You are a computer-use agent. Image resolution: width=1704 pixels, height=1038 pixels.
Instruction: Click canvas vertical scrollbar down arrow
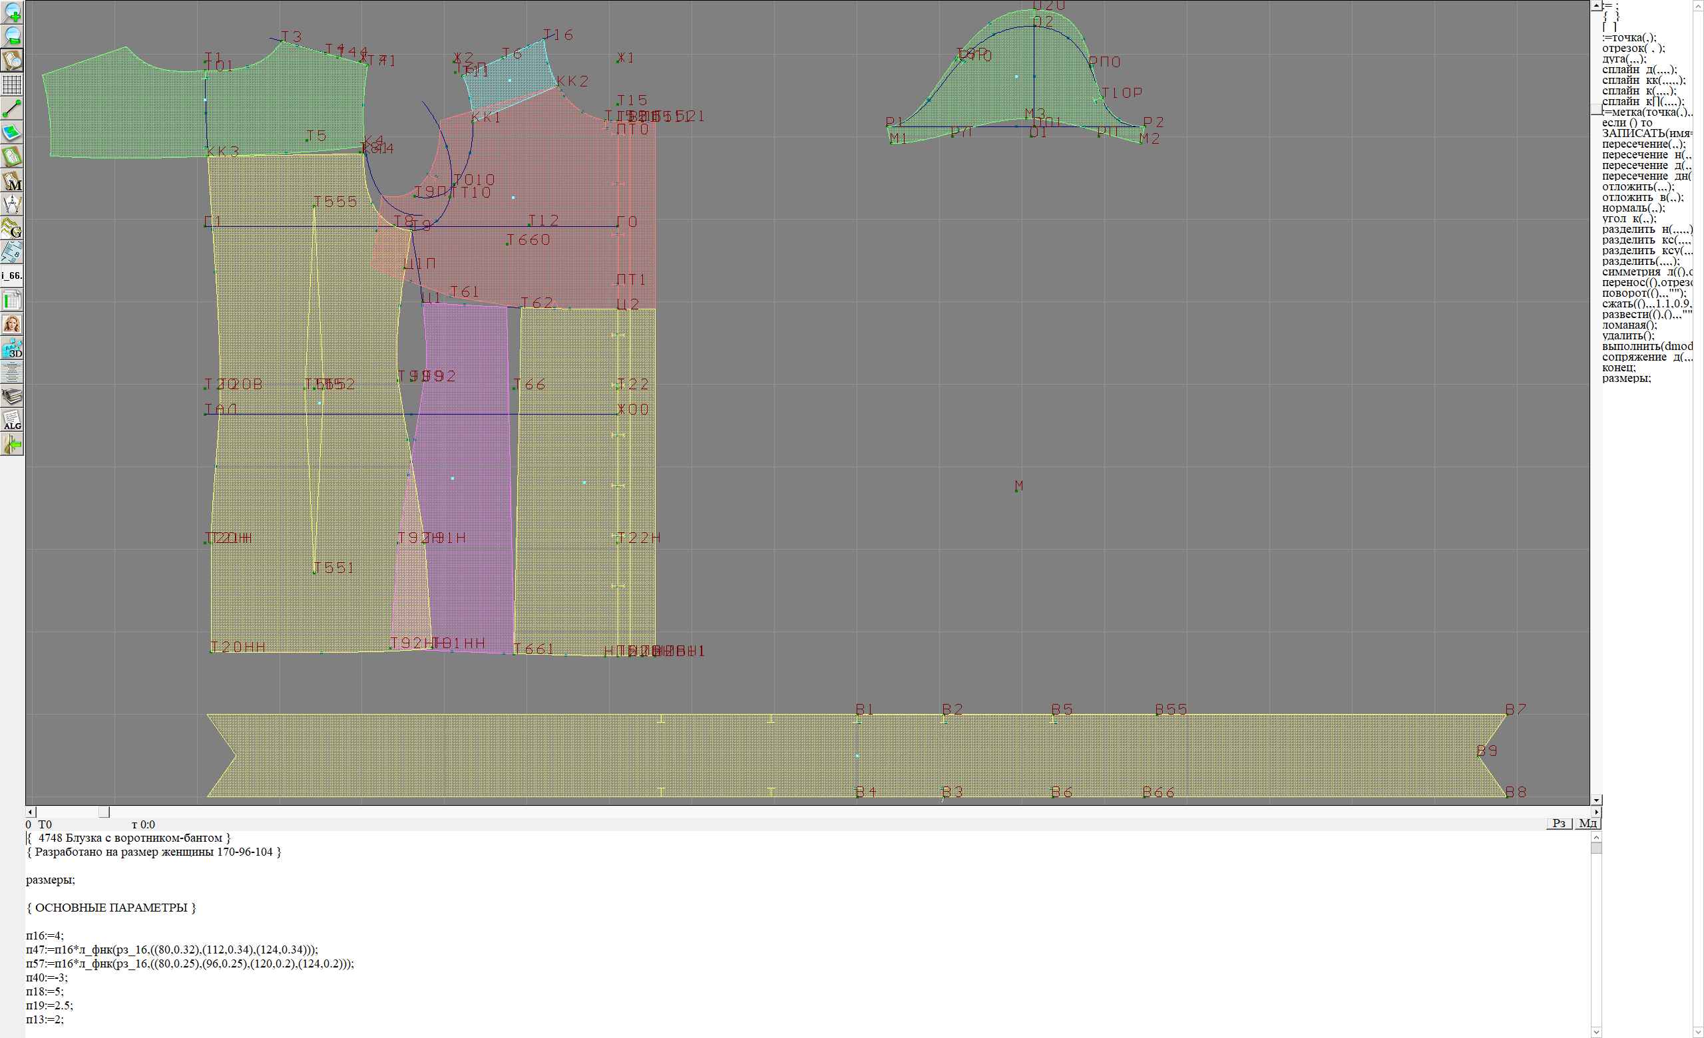pos(1596,800)
